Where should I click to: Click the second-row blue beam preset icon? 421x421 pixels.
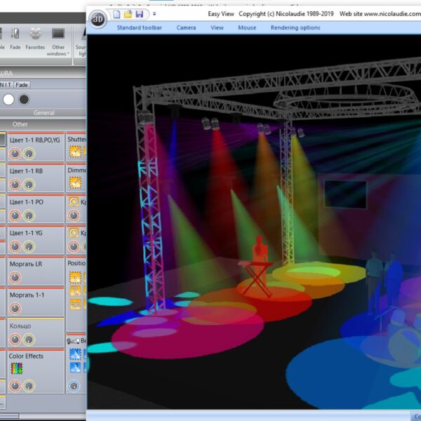click(76, 368)
